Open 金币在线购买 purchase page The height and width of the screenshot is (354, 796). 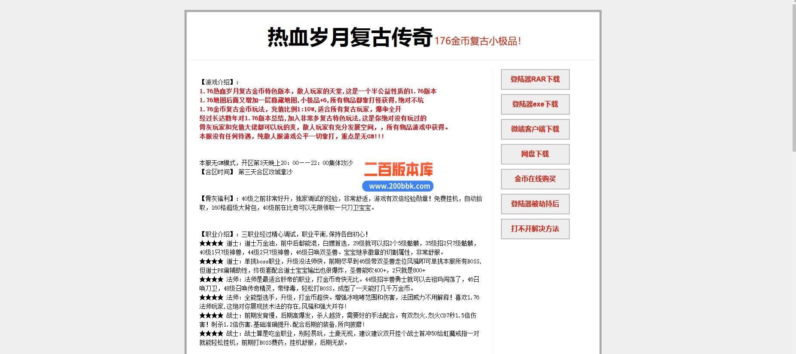[535, 179]
